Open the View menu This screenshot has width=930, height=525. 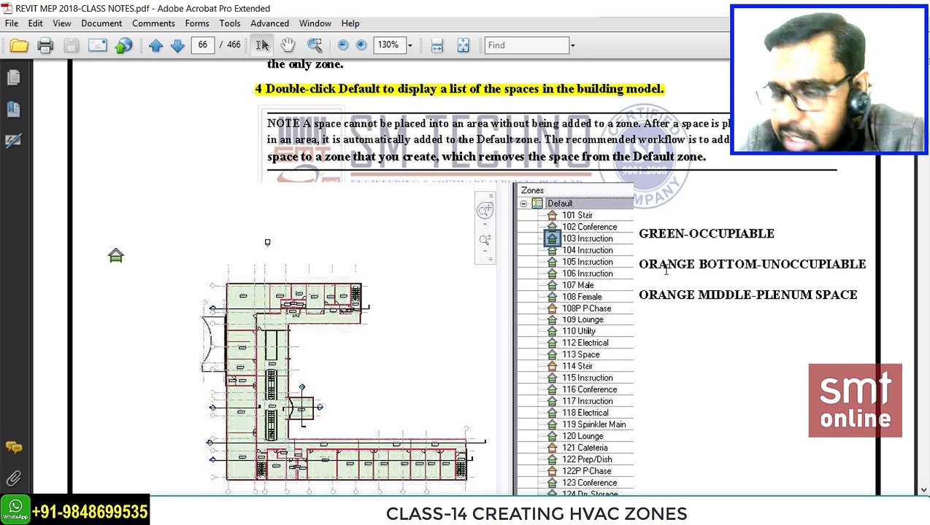(62, 23)
